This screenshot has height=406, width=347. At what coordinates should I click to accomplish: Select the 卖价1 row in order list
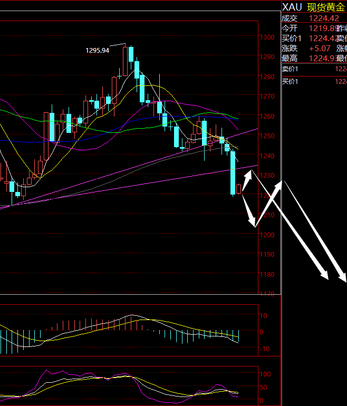[x=314, y=69]
